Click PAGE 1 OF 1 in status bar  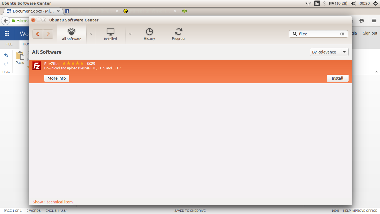(x=13, y=211)
